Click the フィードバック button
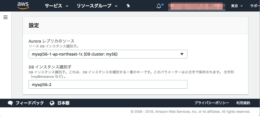 point(30,103)
